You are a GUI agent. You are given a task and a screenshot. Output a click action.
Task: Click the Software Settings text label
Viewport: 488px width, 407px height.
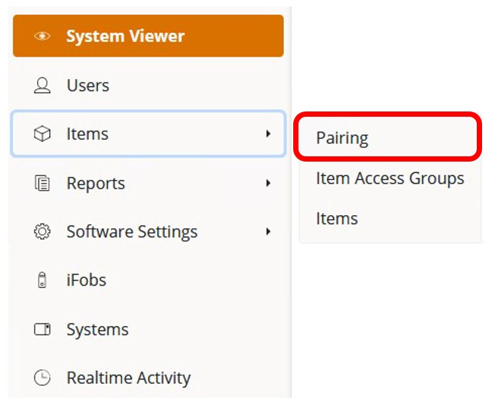point(131,232)
